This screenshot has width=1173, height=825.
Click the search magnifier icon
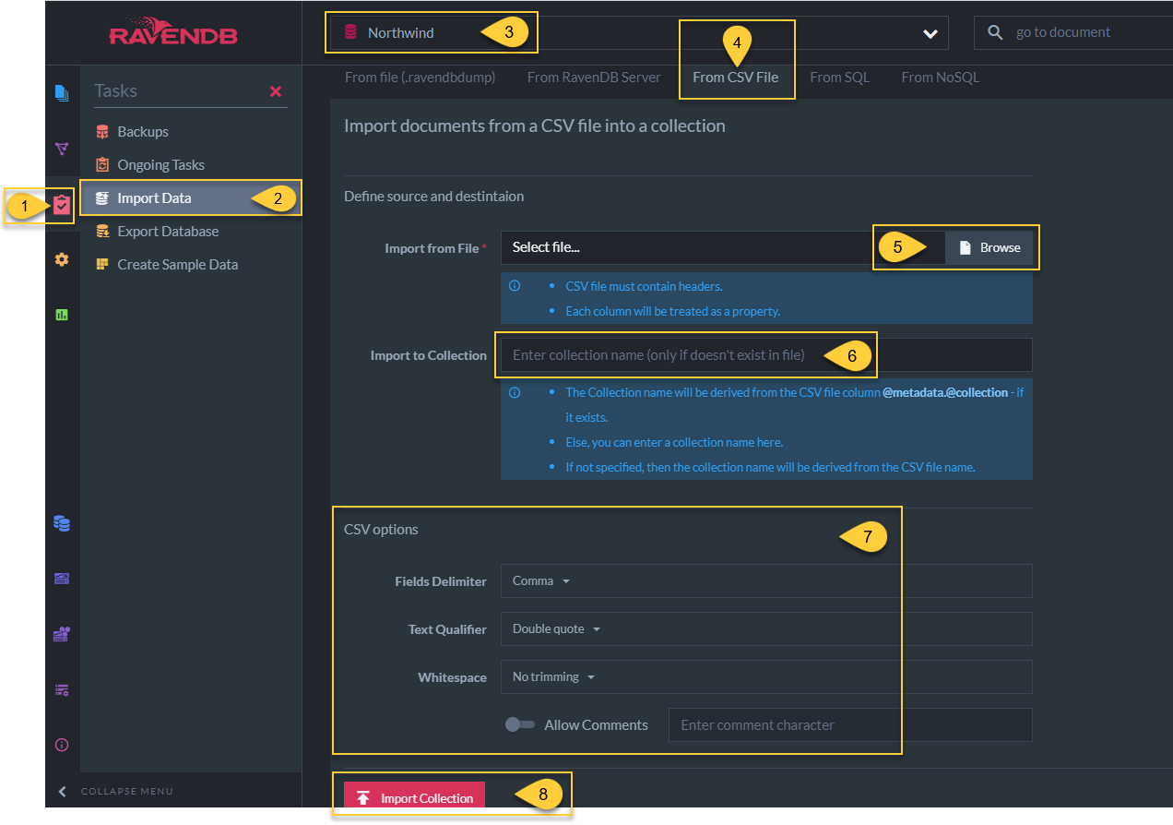point(995,32)
